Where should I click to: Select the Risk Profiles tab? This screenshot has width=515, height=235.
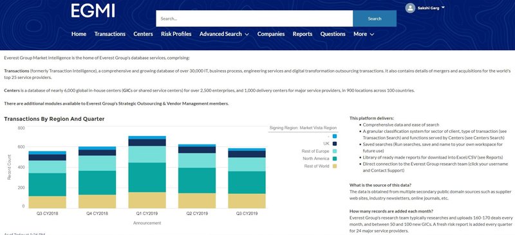[176, 34]
